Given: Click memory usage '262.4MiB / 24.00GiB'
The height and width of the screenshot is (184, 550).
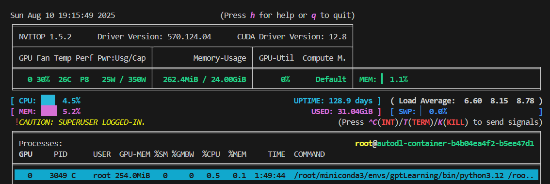Looking at the screenshot, I should point(205,79).
